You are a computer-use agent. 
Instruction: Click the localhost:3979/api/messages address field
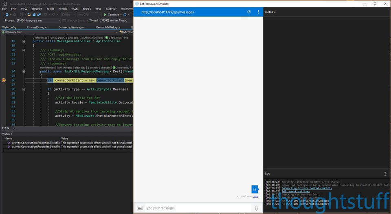[167, 12]
